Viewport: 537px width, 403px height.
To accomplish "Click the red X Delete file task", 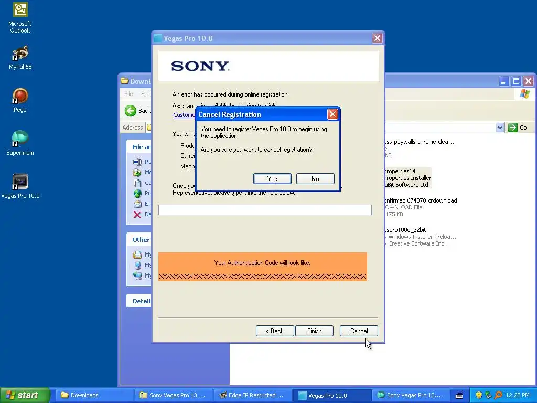I will (137, 215).
